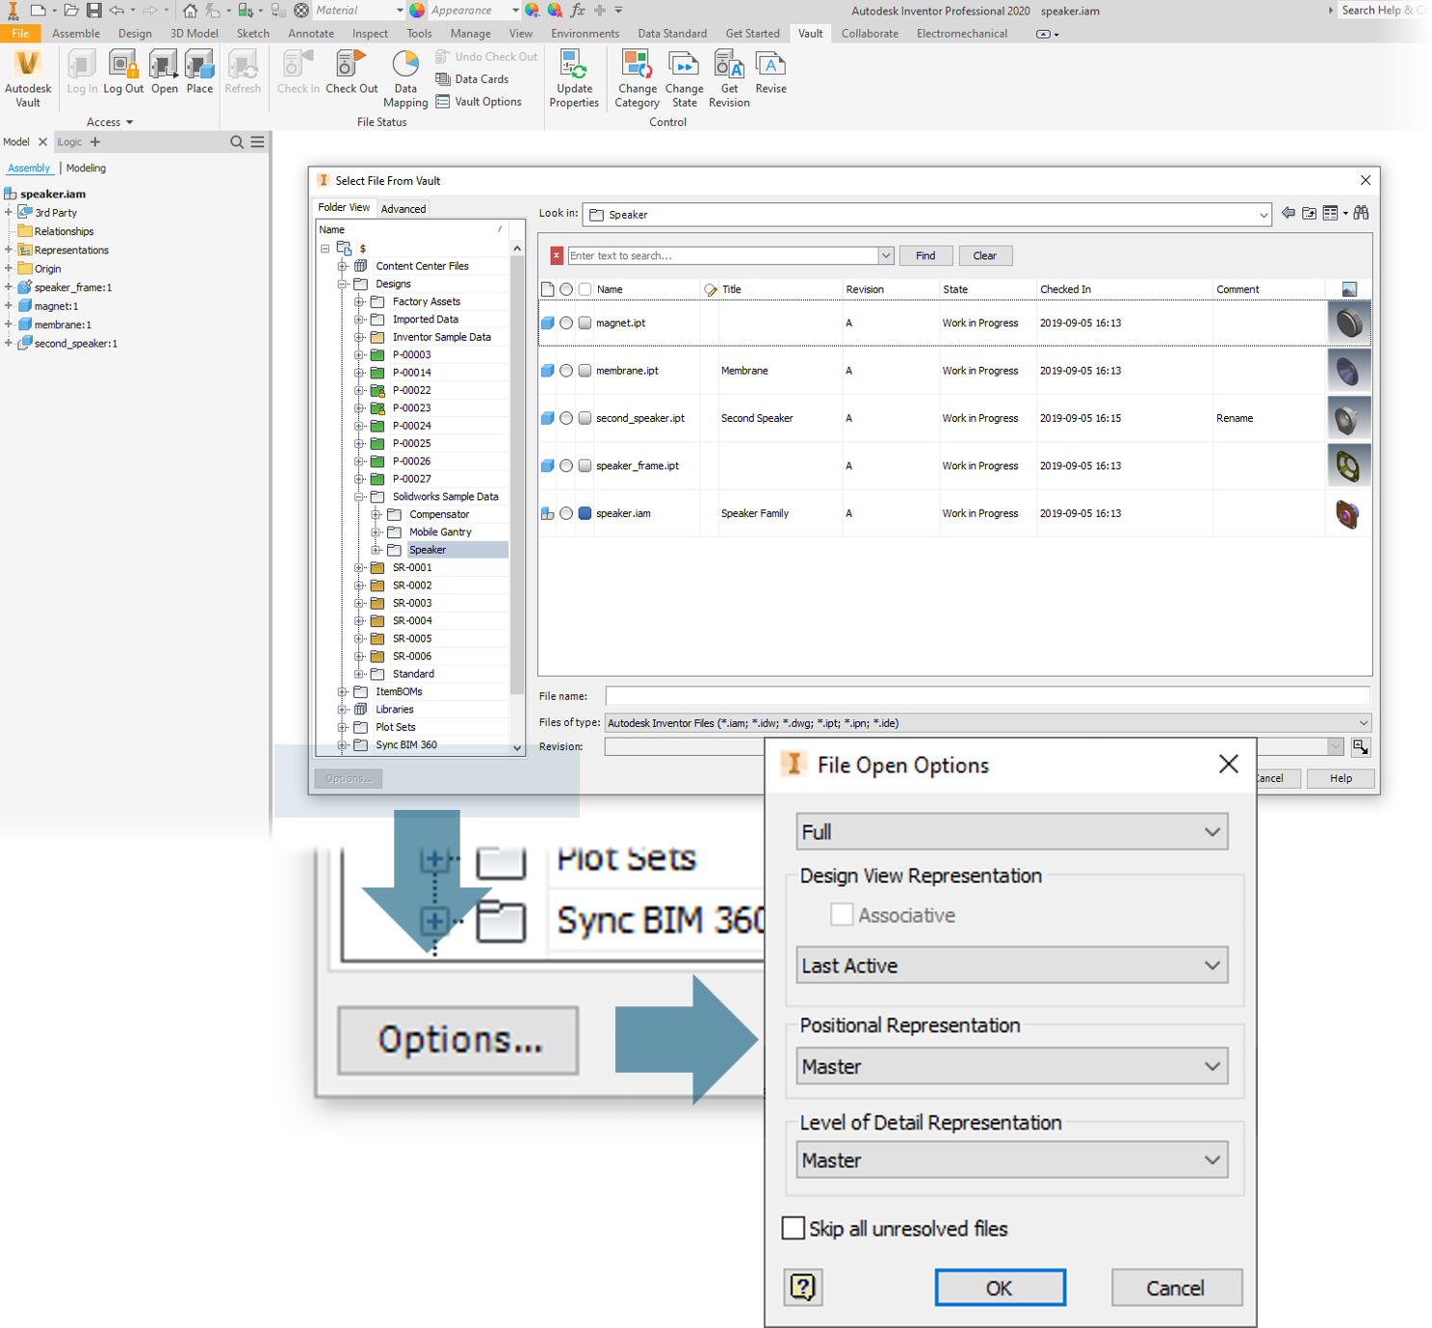The image size is (1432, 1328).
Task: Toggle the checked box for speaker.iam row
Action: (585, 513)
